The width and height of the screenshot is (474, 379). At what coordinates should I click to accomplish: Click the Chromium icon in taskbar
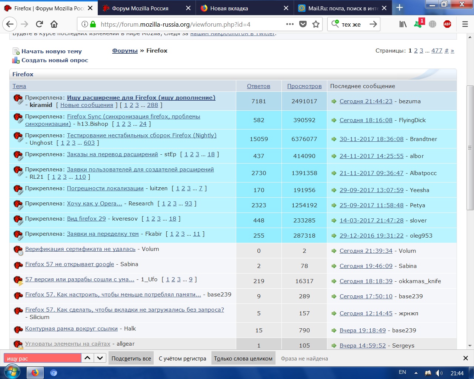(54, 373)
